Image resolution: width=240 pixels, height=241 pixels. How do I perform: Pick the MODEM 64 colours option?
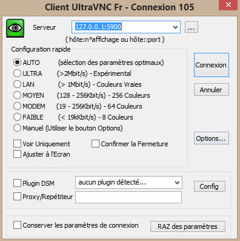click(x=17, y=106)
